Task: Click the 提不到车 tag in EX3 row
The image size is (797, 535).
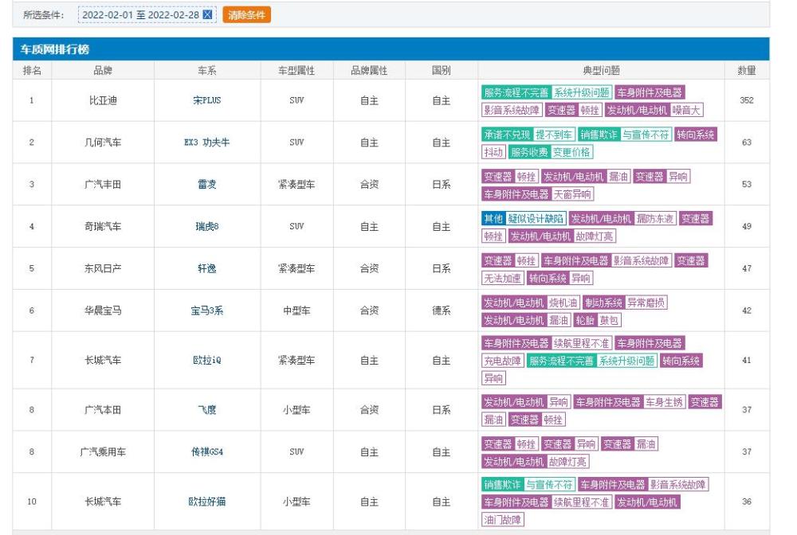Action: [554, 135]
